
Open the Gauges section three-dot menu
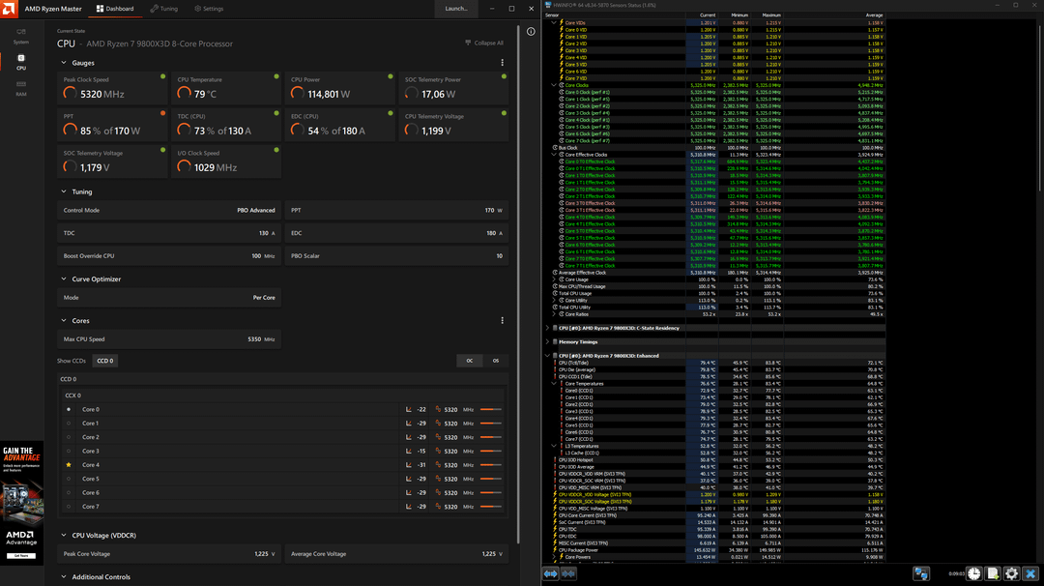tap(502, 63)
